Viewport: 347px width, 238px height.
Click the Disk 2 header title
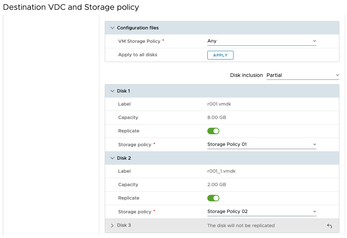click(x=124, y=158)
